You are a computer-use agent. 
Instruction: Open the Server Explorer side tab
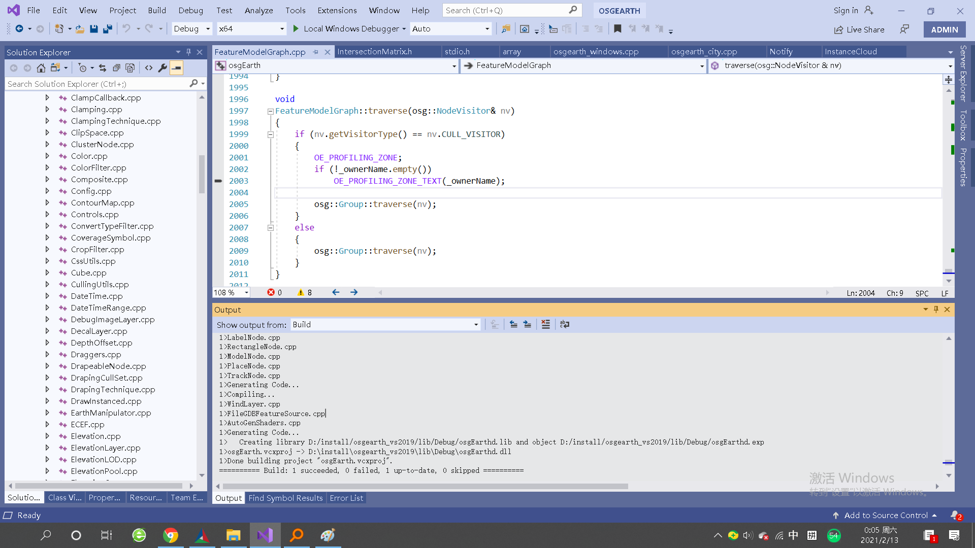pos(963,74)
